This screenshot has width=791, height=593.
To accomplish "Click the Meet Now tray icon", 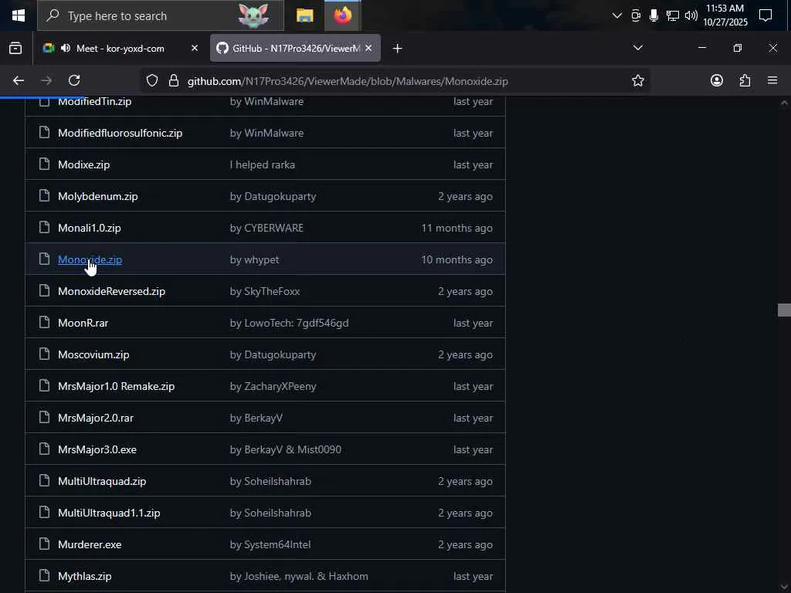I will tap(636, 15).
